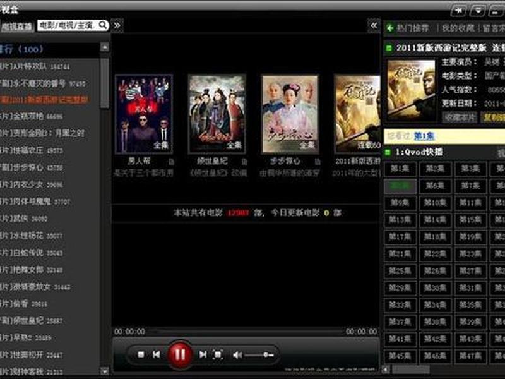
Task: Open the 倾世皇妃 poster thumbnail
Action: pyautogui.click(x=217, y=114)
